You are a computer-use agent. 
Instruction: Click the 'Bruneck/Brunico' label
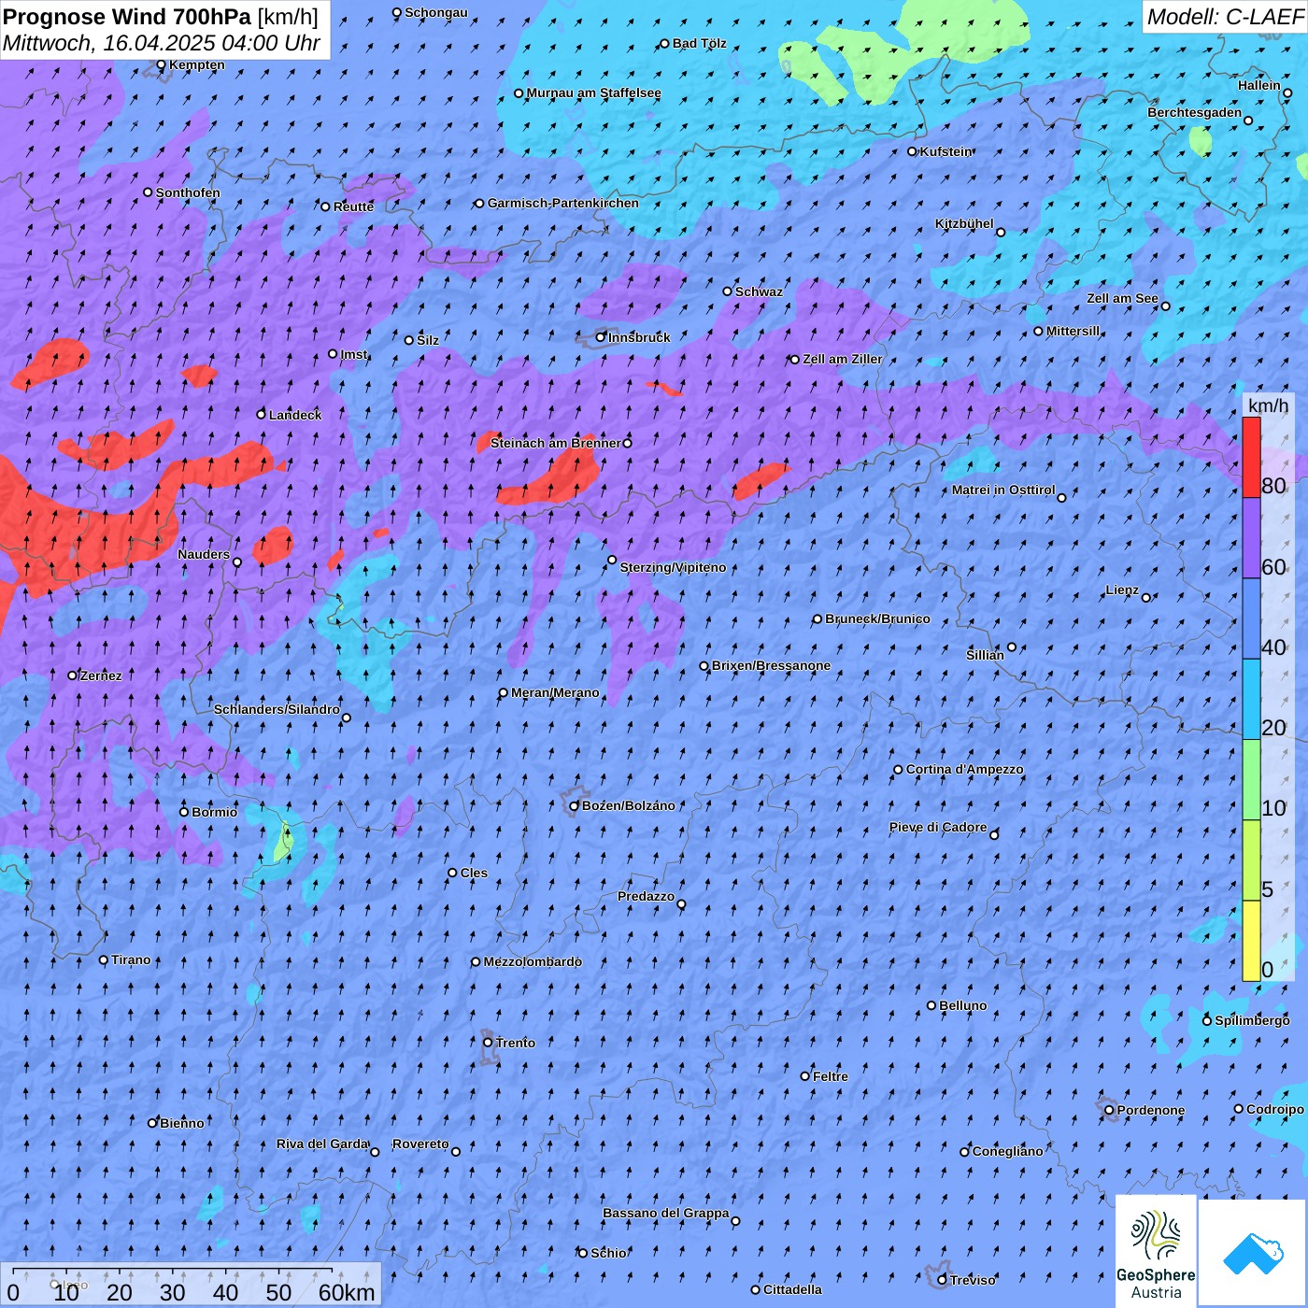pyautogui.click(x=877, y=618)
